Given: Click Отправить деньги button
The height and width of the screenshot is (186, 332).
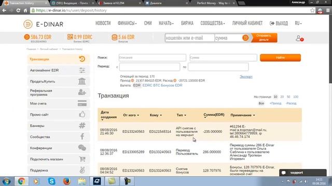Looking at the screenshot, I should pyautogui.click(x=264, y=38).
